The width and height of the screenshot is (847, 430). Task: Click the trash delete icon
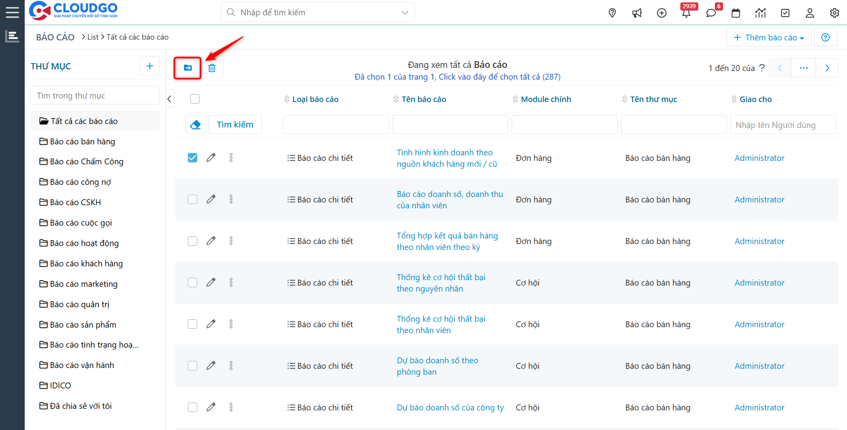(212, 68)
